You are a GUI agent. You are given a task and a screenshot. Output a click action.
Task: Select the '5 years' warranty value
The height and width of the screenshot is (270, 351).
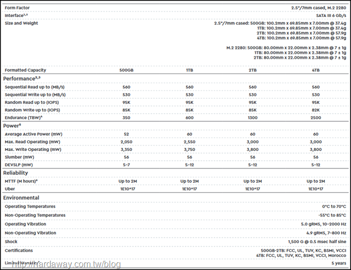pos(339,263)
